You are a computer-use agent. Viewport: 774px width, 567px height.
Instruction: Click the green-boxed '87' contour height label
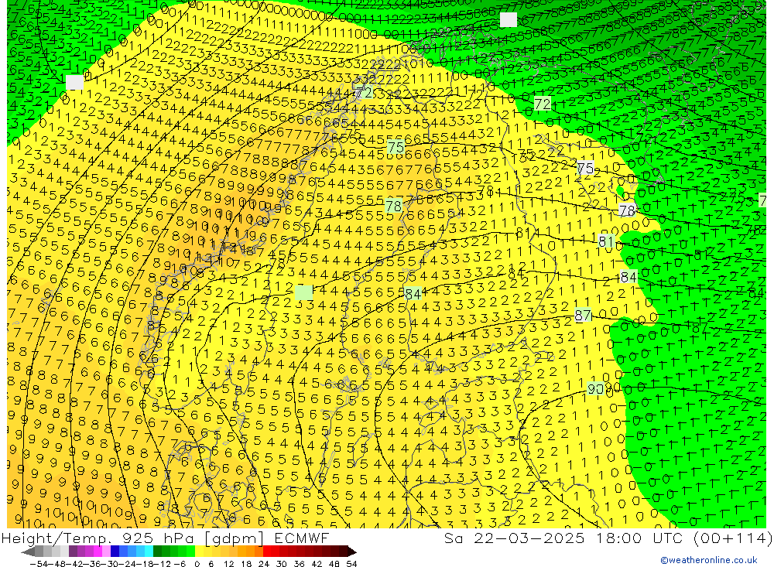(583, 315)
